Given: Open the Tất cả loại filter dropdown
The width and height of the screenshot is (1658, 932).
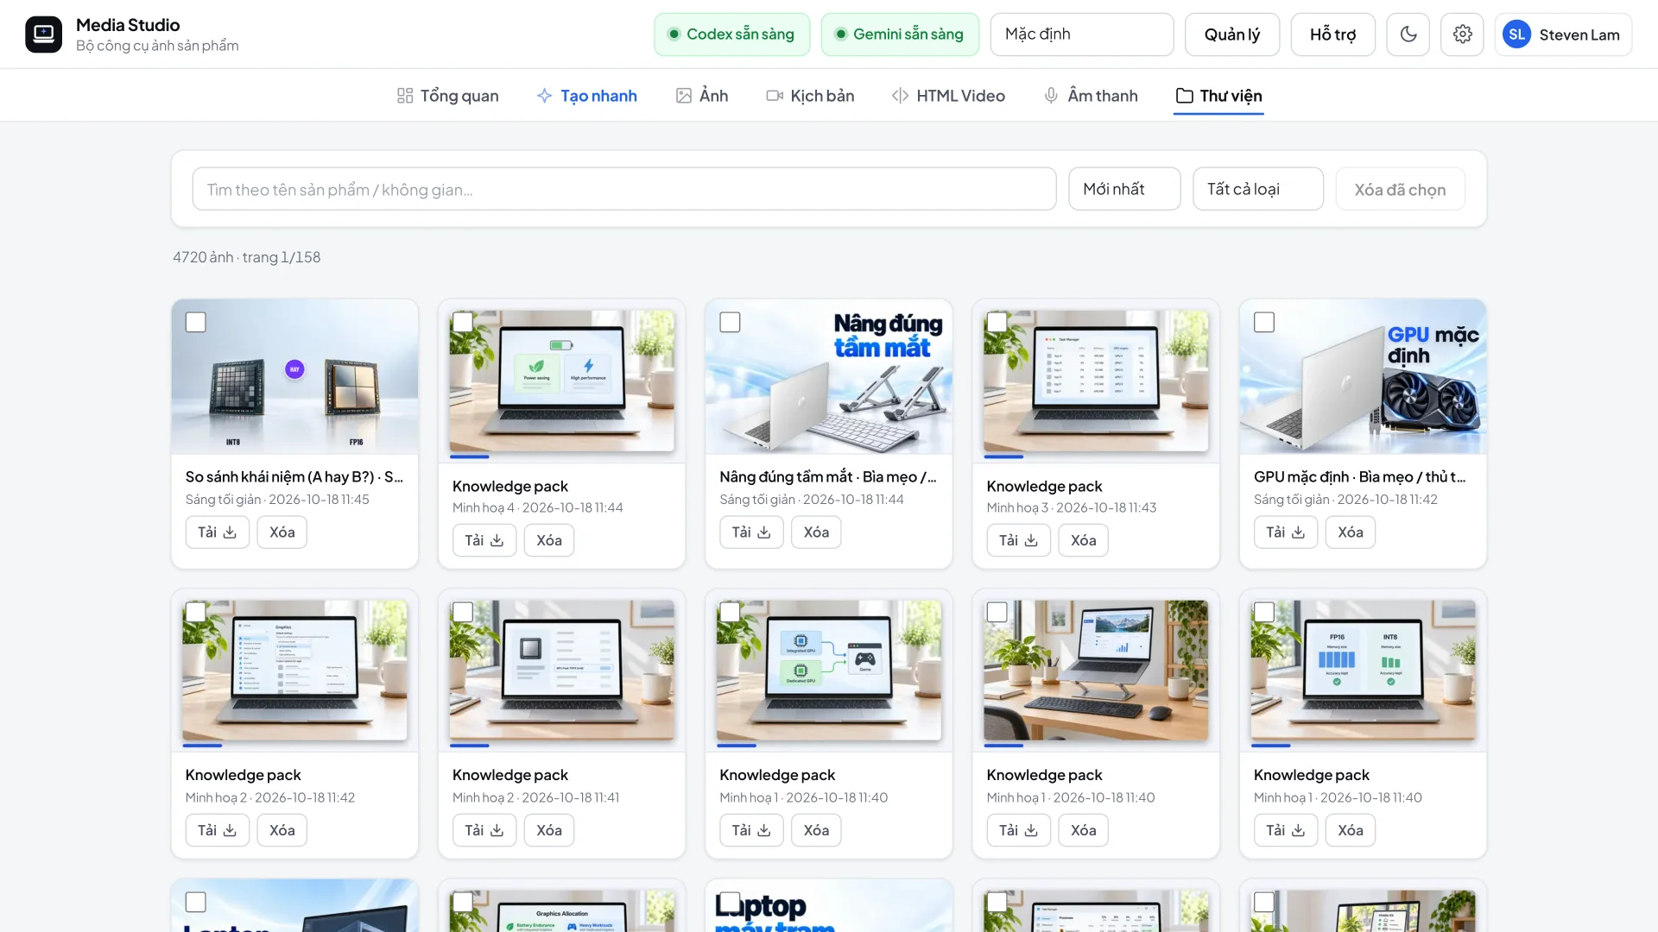Looking at the screenshot, I should (x=1257, y=189).
